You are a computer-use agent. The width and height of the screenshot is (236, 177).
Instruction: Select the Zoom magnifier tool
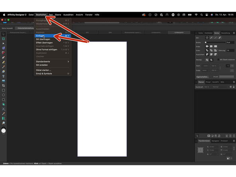(x=3, y=123)
